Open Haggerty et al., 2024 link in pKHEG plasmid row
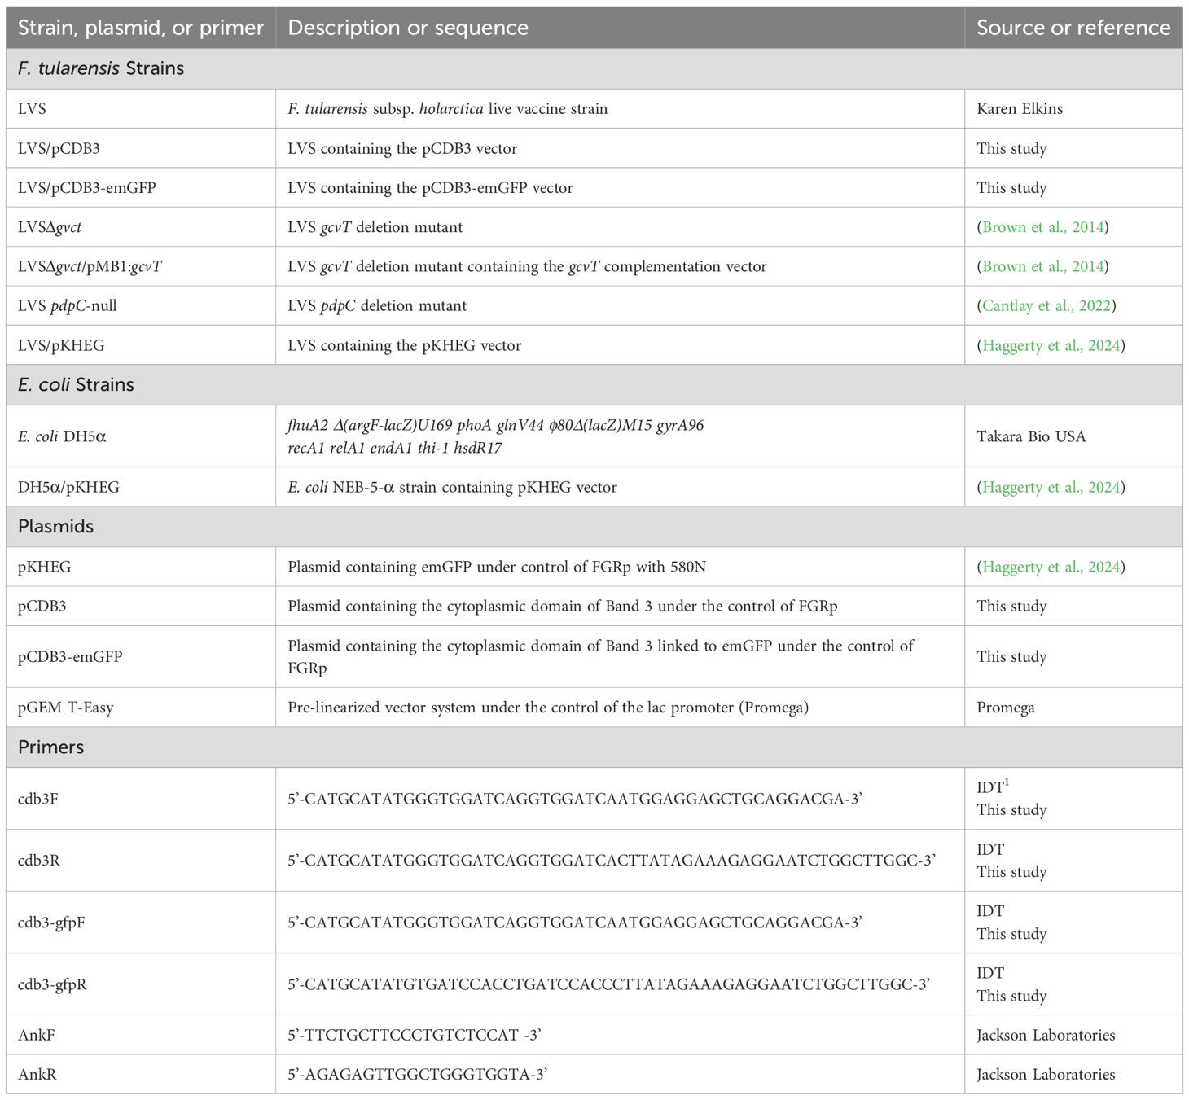 click(x=1051, y=567)
